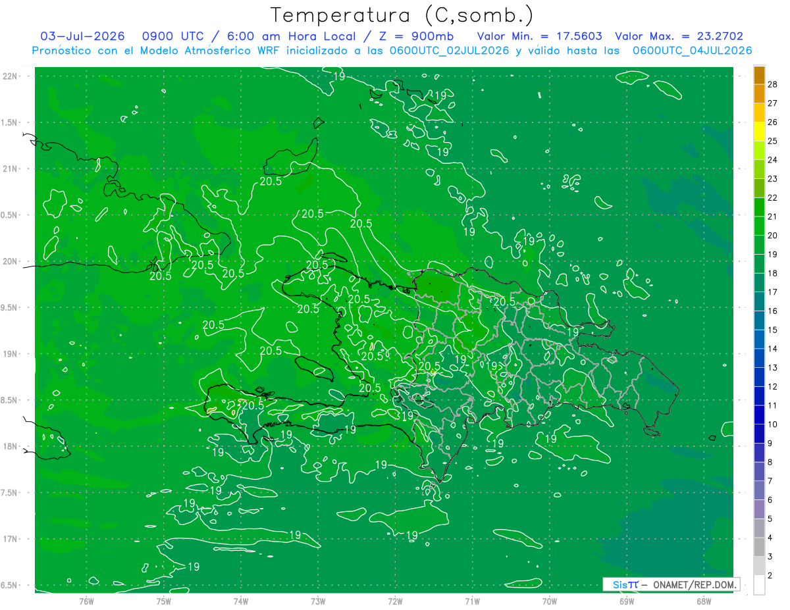Click color scale value label "6"
Screen dimensions: 790x610
[x=771, y=500]
